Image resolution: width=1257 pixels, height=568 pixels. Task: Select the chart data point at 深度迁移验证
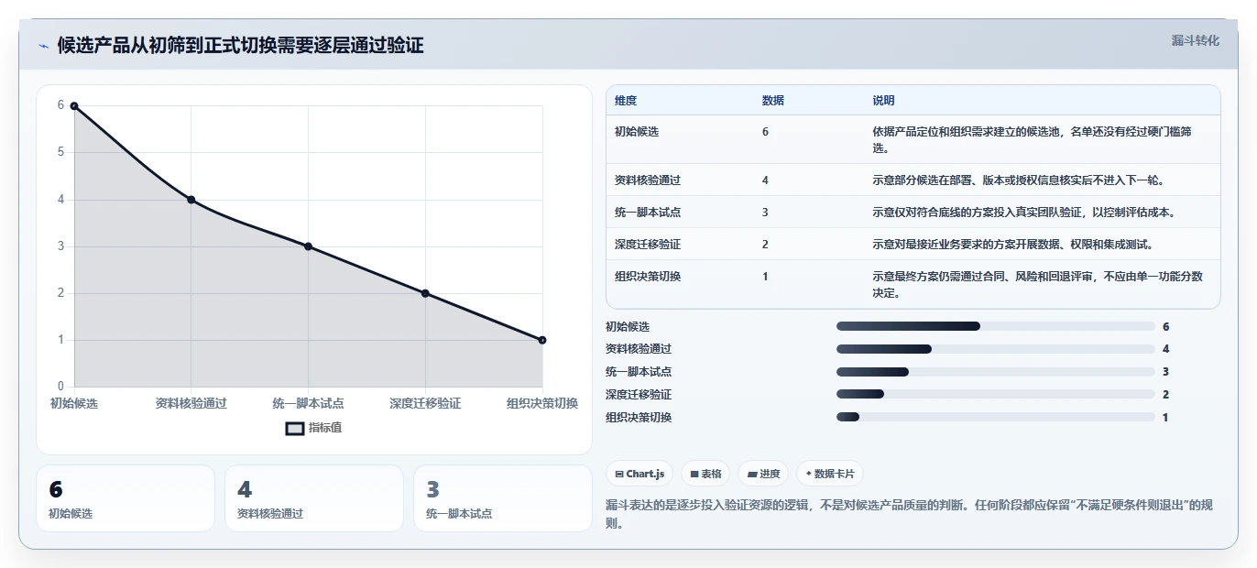point(425,293)
